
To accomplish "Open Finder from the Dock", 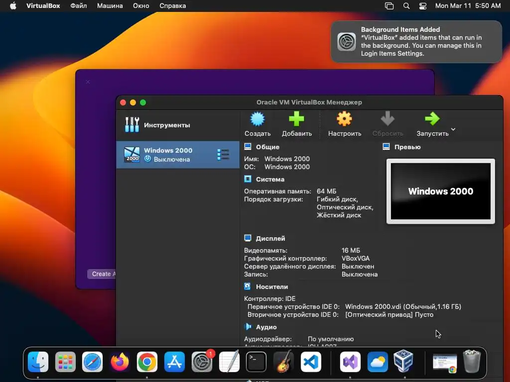I will [x=38, y=362].
